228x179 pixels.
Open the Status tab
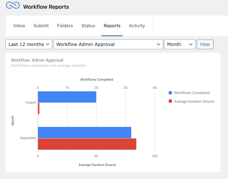[x=88, y=26]
